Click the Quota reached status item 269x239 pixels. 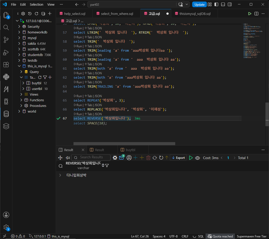pos(220,236)
